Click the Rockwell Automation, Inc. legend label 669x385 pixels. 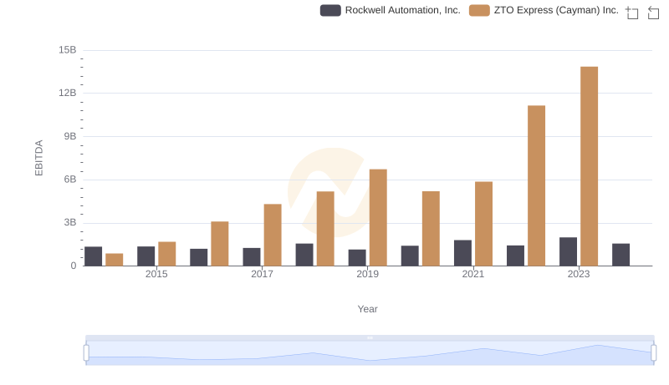402,10
